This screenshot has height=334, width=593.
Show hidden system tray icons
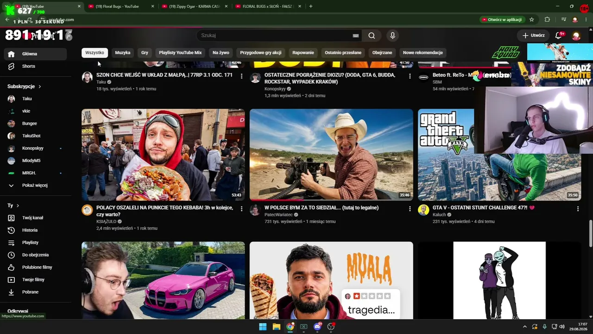point(524,327)
